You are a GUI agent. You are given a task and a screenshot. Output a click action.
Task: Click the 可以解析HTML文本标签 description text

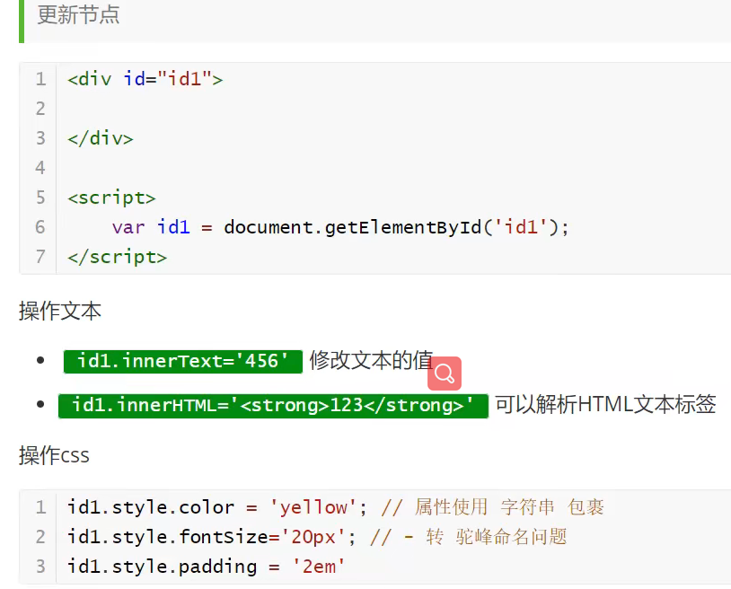click(x=605, y=404)
